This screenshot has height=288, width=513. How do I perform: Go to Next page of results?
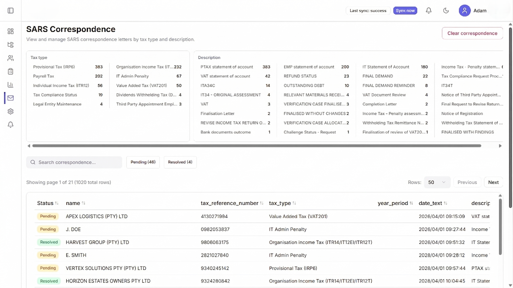tap(493, 182)
